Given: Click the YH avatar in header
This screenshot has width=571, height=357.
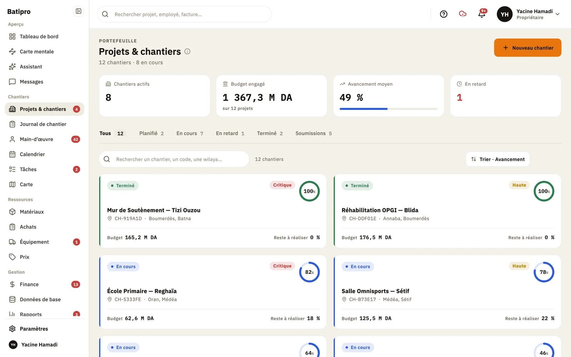Looking at the screenshot, I should coord(505,14).
